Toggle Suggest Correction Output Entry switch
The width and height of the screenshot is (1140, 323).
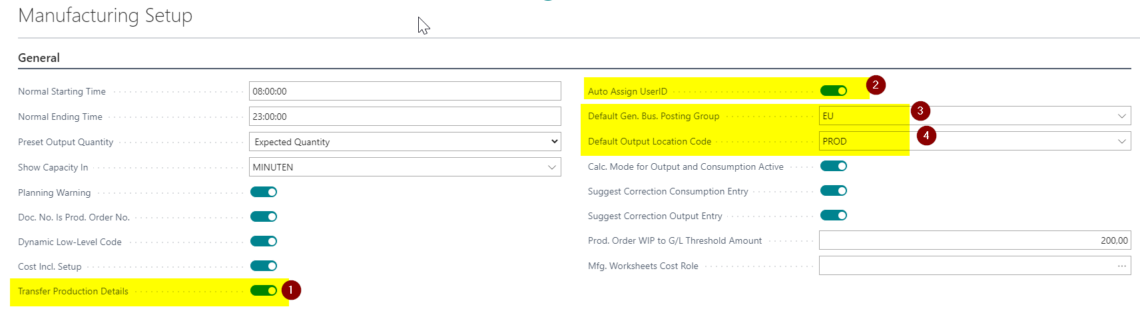click(834, 215)
